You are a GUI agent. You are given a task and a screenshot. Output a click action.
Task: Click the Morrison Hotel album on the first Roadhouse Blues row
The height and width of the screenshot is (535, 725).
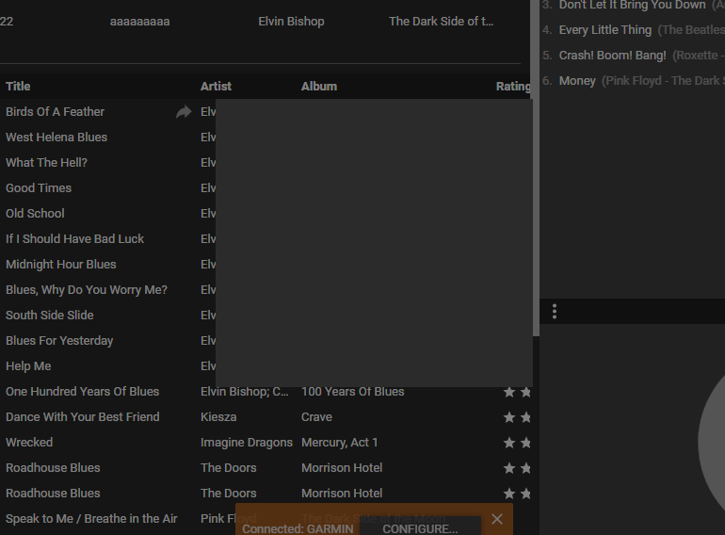[342, 468]
